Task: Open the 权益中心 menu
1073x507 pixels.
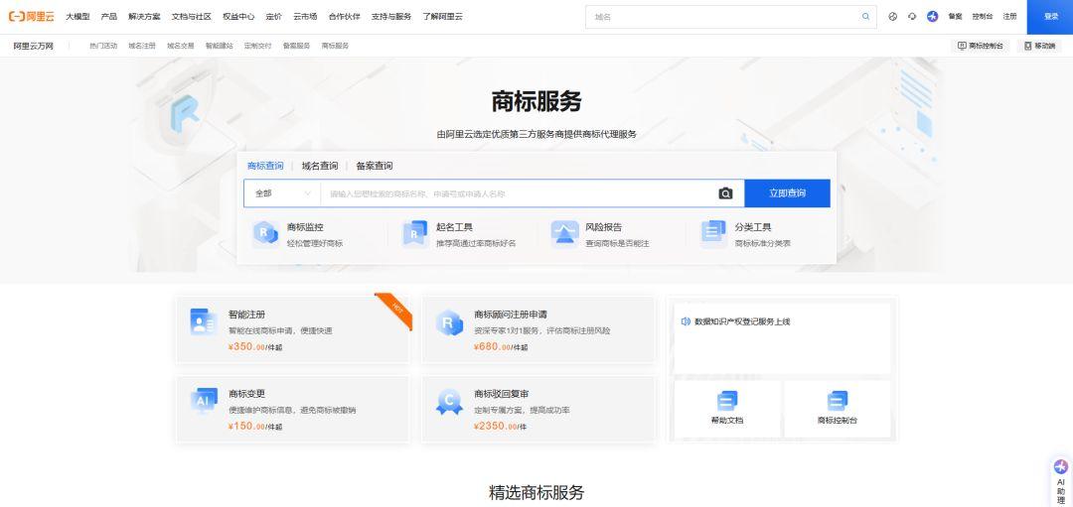Action: [x=238, y=17]
